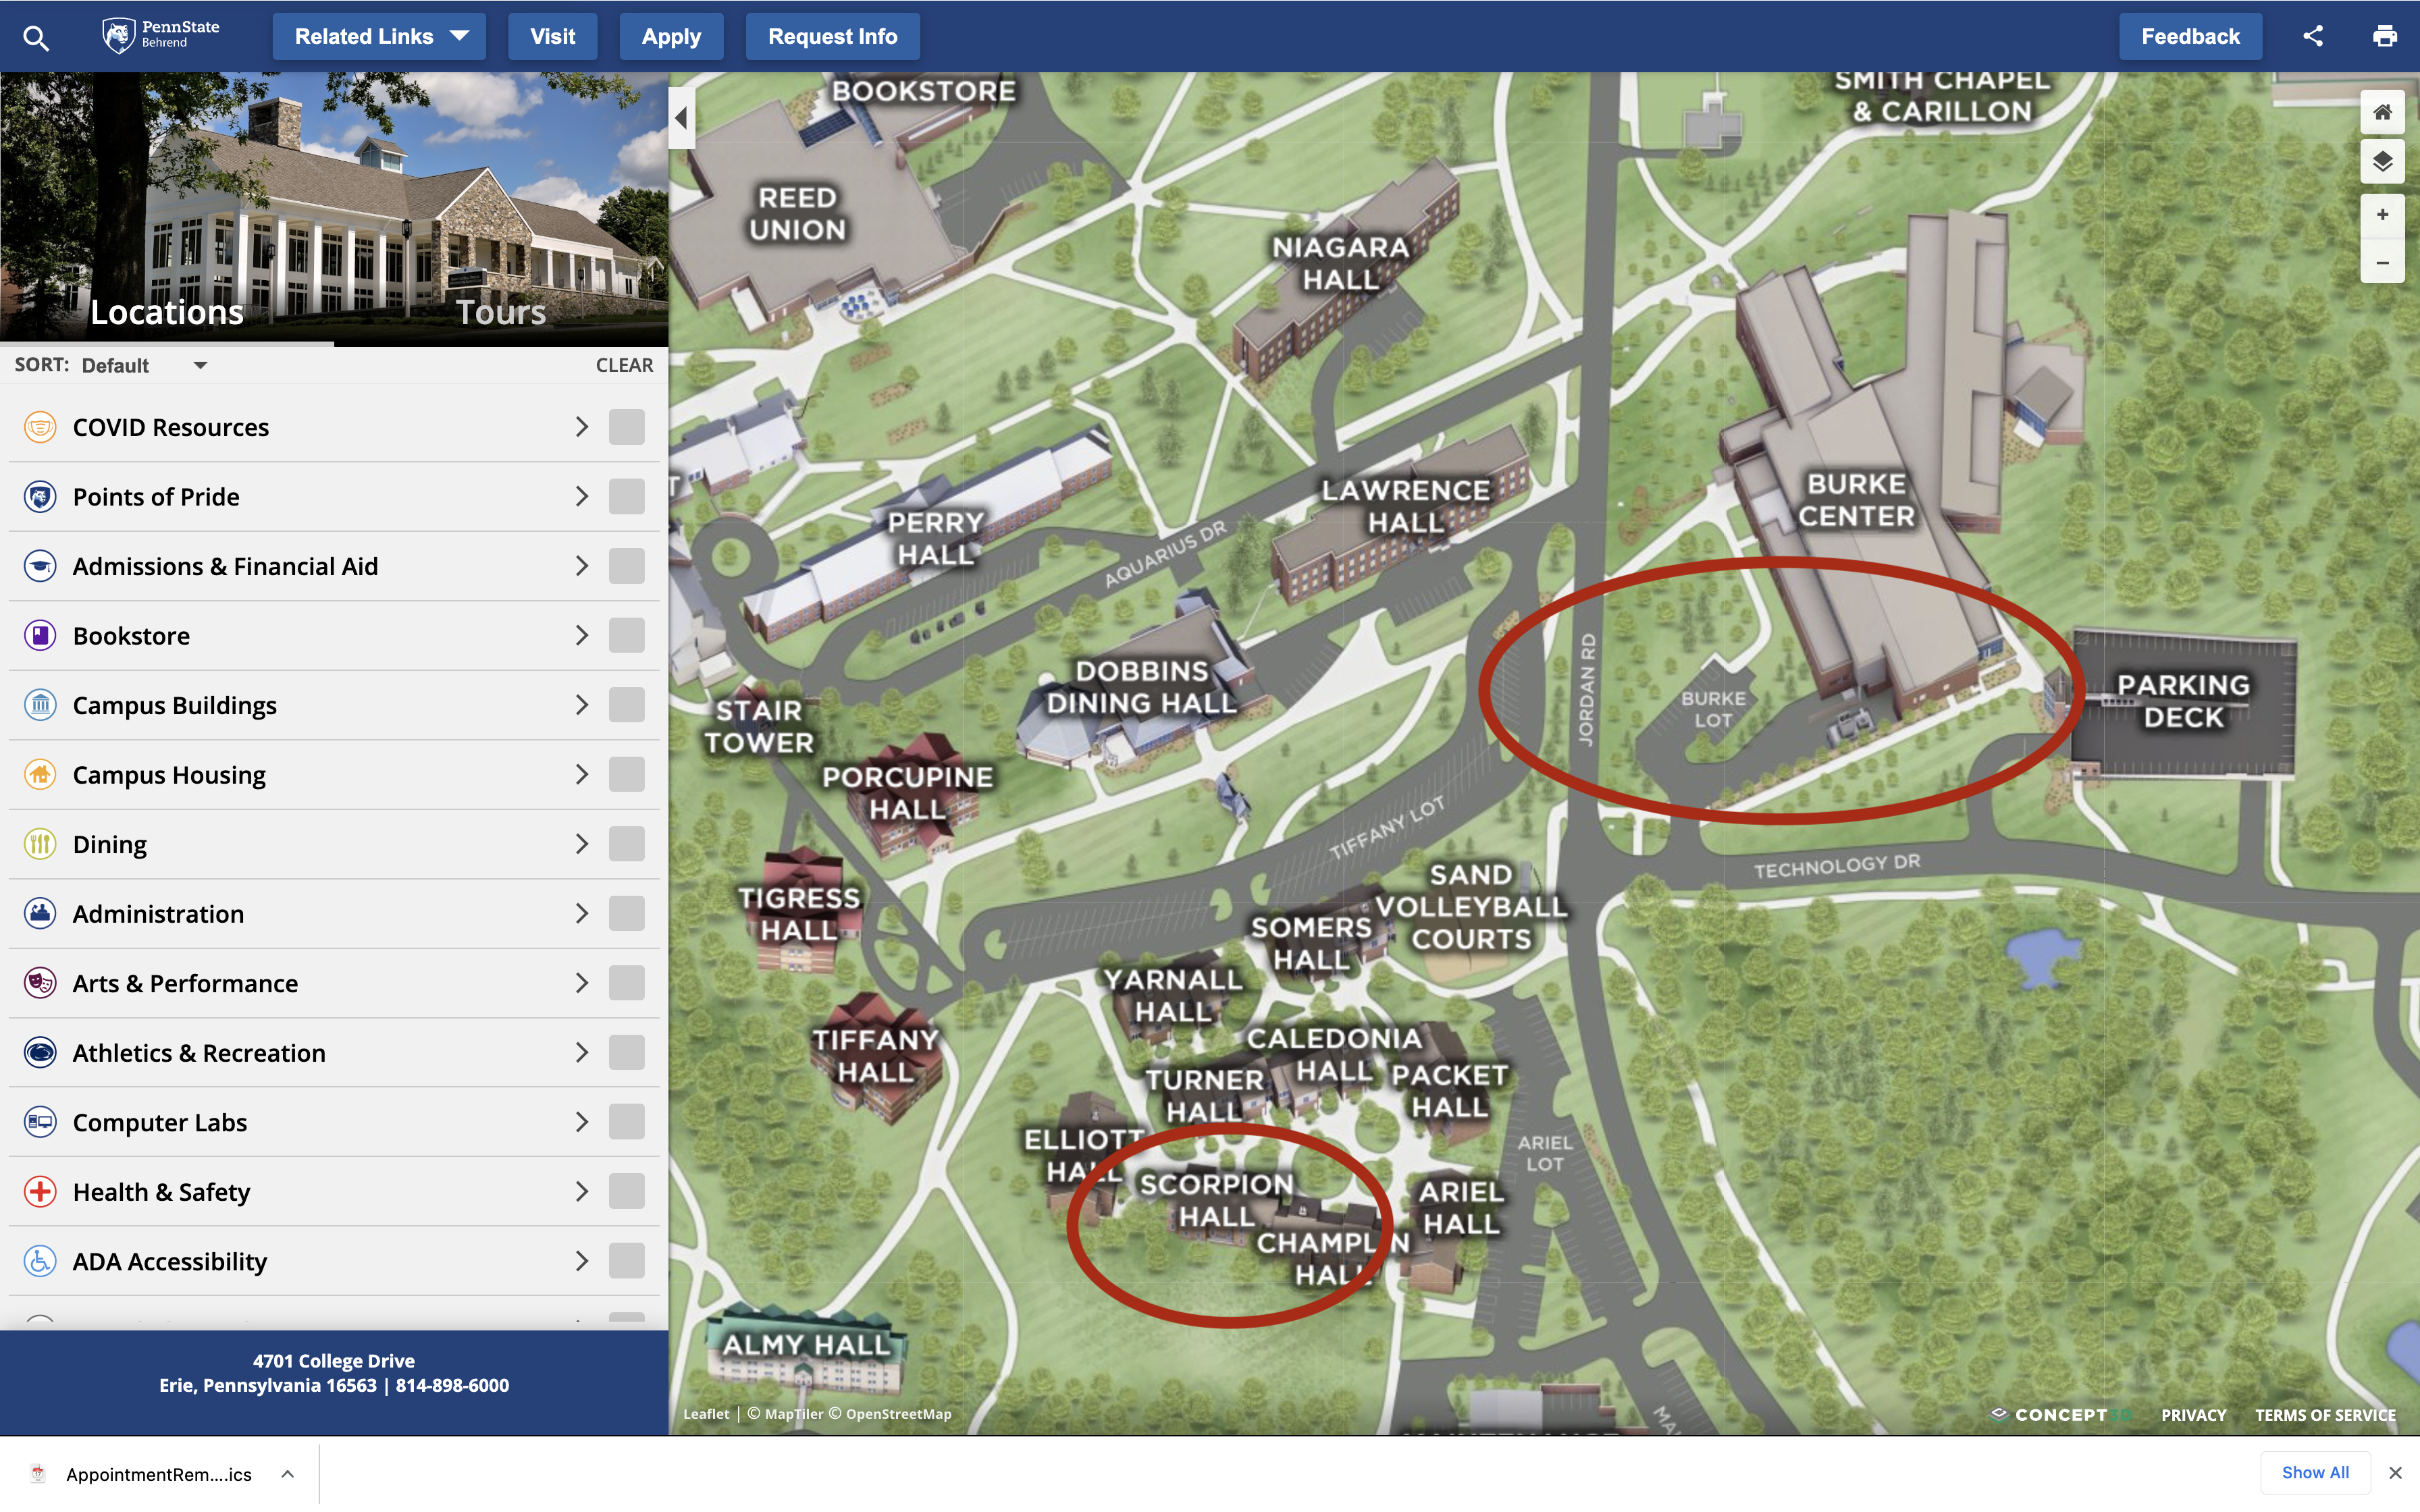Screen dimensions: 2420x1512
Task: Open download item options caret
Action: tap(288, 1474)
